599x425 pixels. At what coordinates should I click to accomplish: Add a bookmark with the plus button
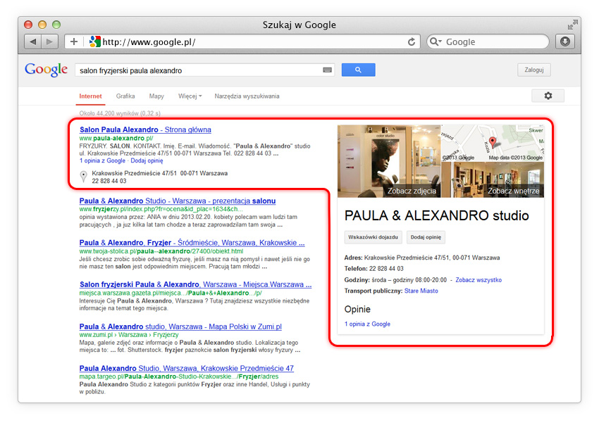pos(74,42)
